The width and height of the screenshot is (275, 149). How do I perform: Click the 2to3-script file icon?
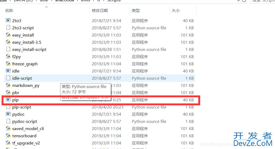click(x=8, y=28)
